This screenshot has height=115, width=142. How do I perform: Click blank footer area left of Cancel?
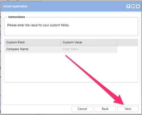(37, 109)
